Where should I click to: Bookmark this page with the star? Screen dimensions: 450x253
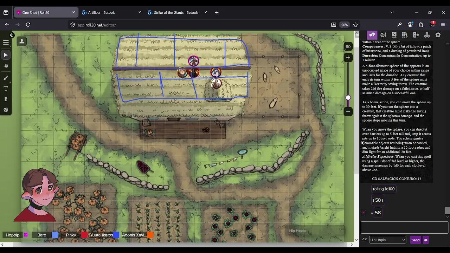pos(355,25)
